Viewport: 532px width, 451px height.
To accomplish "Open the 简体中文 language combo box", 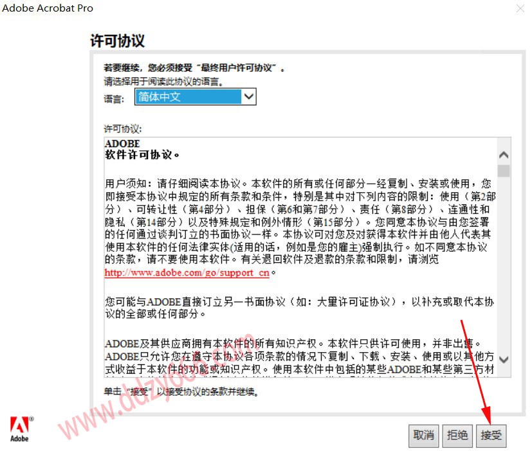I will pos(195,96).
